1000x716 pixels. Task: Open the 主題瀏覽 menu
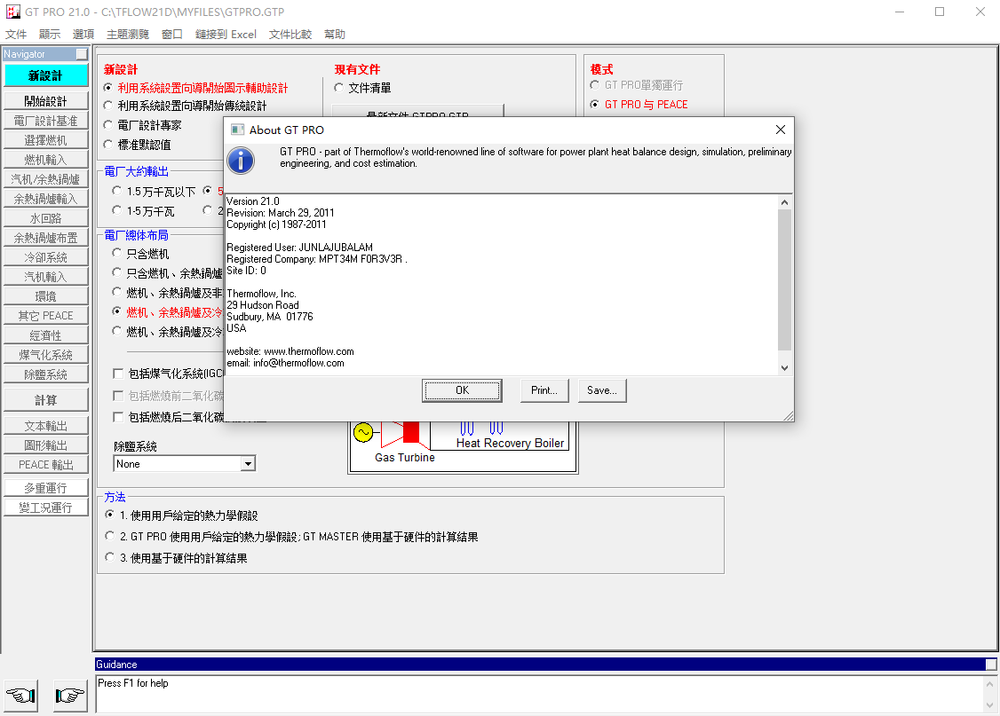pos(128,34)
